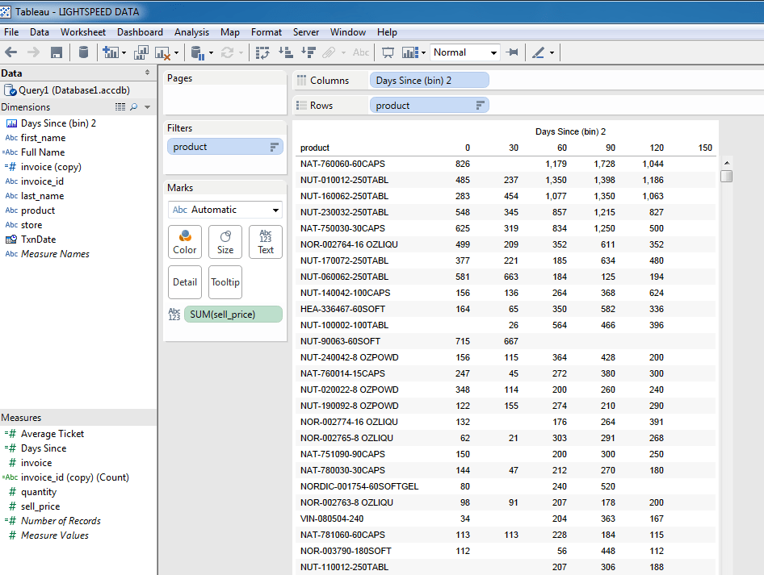The width and height of the screenshot is (764, 575).
Task: Click the Fix Axes pin icon
Action: point(512,52)
